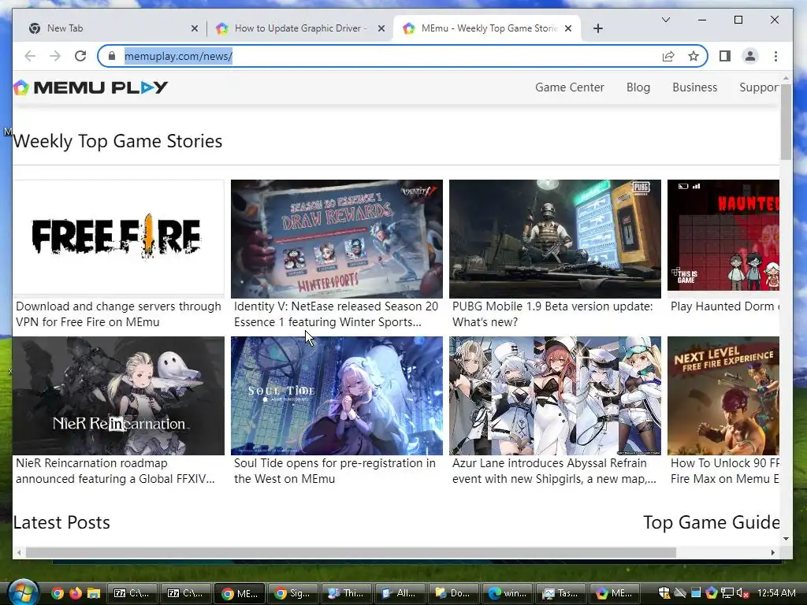807x605 pixels.
Task: Bookmark this page with the star icon
Action: tap(694, 56)
